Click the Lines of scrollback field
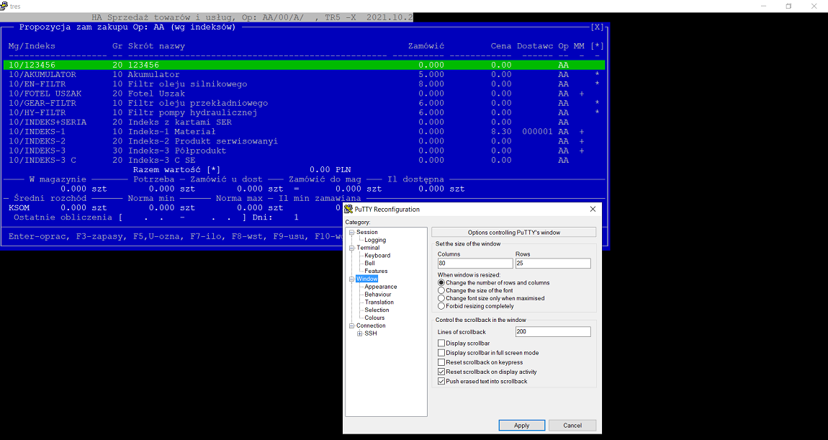The height and width of the screenshot is (440, 828). coord(553,332)
